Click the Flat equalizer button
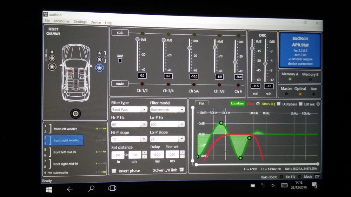 [x=201, y=103]
